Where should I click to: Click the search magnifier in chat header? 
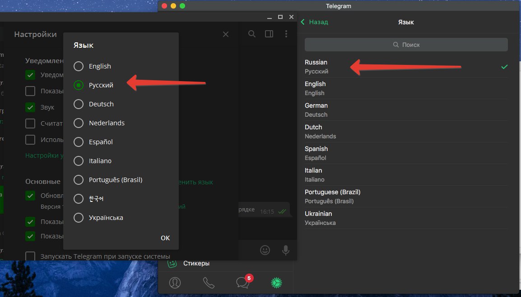click(252, 34)
